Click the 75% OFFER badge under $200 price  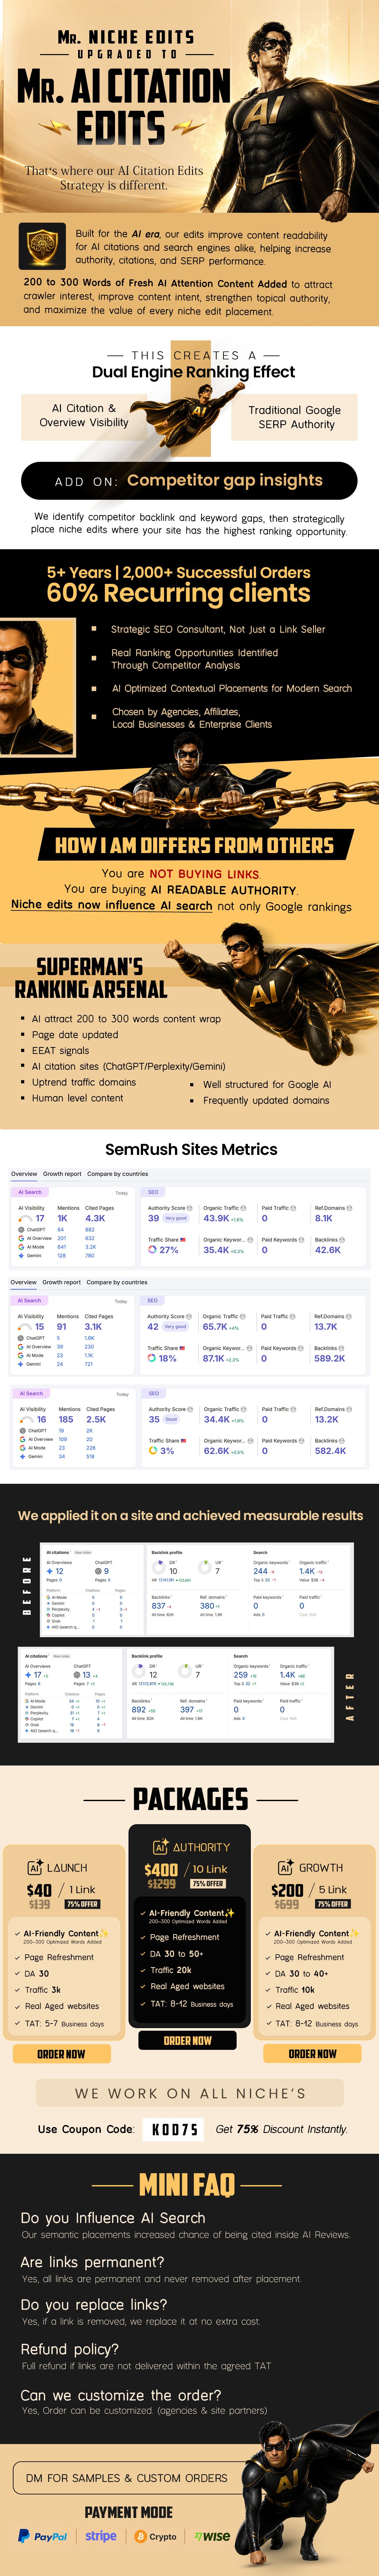[333, 1904]
